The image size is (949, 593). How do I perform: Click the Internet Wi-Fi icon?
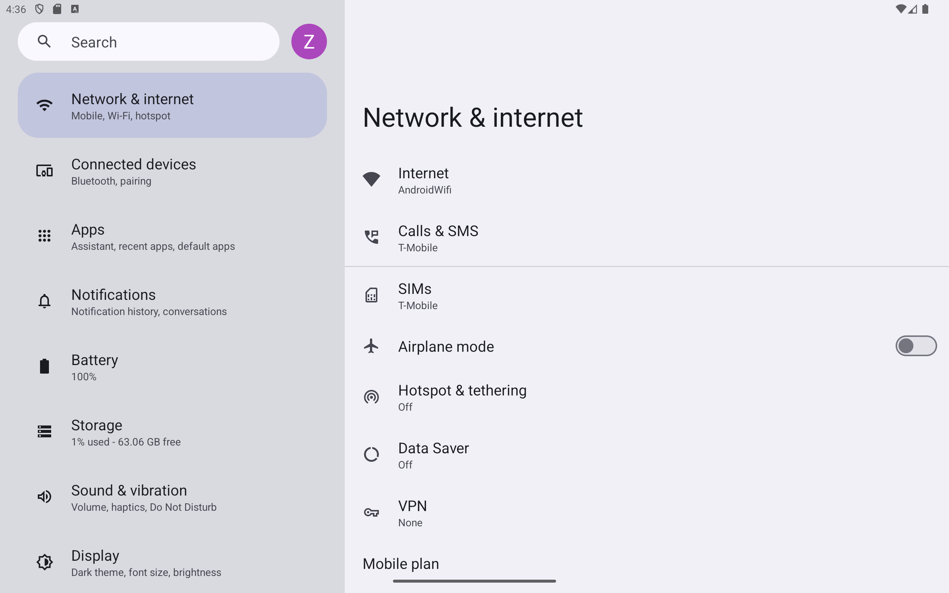coord(371,180)
